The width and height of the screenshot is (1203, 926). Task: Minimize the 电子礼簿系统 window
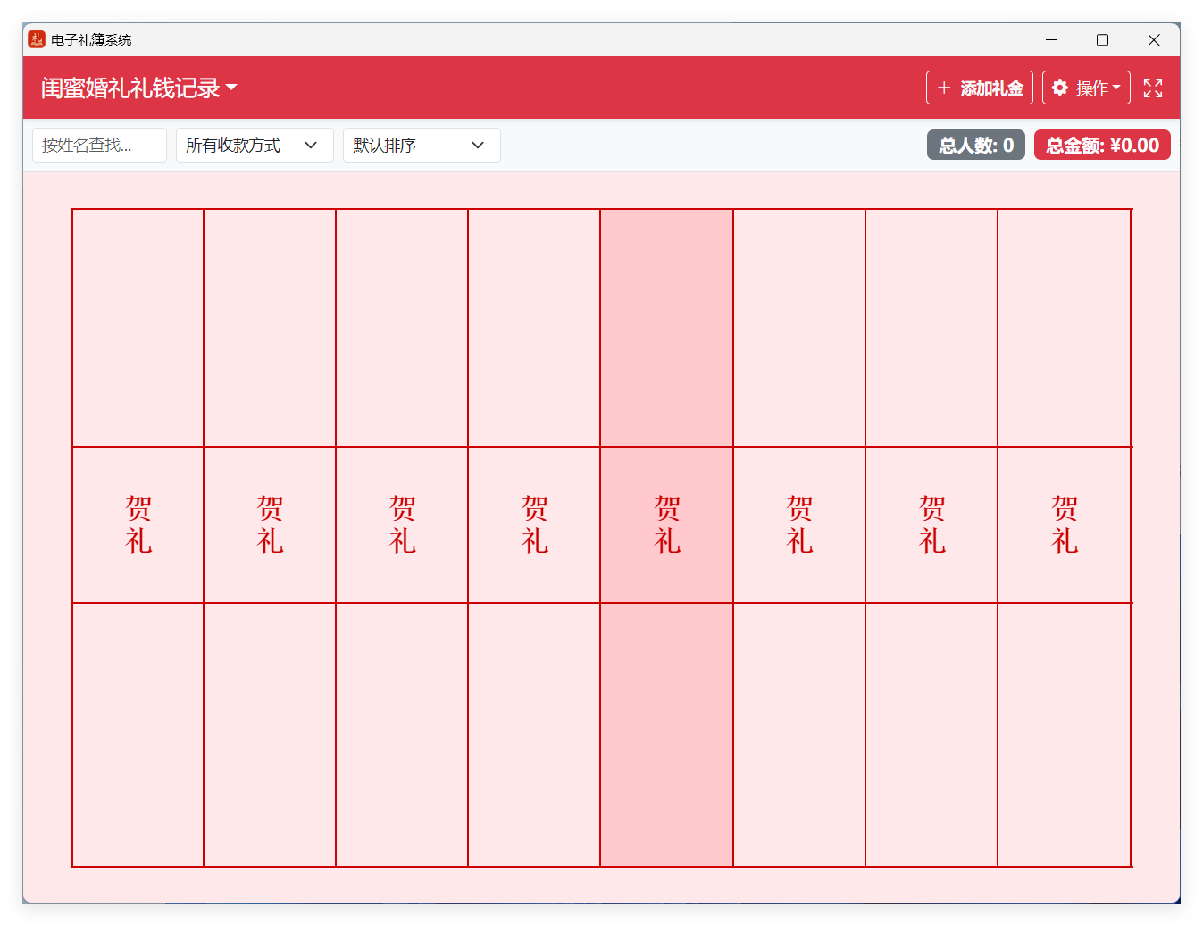(1051, 39)
